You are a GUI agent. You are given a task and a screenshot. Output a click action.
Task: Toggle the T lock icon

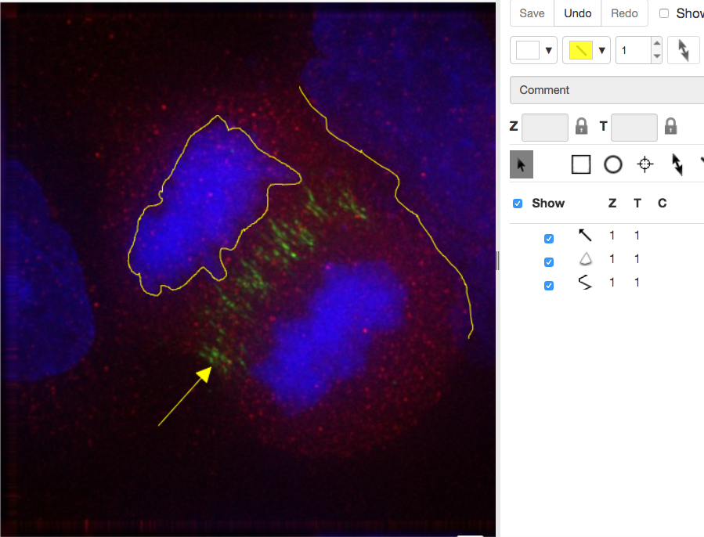tap(671, 127)
